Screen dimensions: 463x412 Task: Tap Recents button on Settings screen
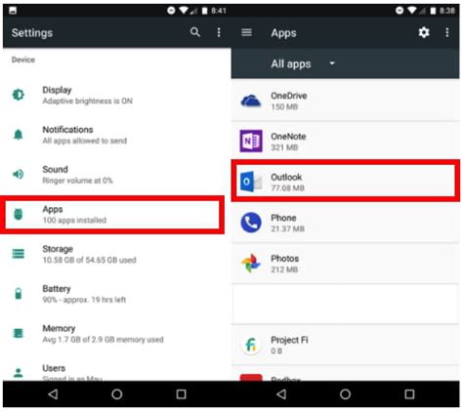(181, 394)
